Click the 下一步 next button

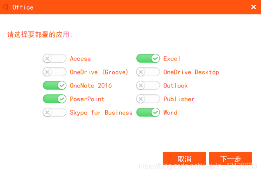click(x=231, y=159)
